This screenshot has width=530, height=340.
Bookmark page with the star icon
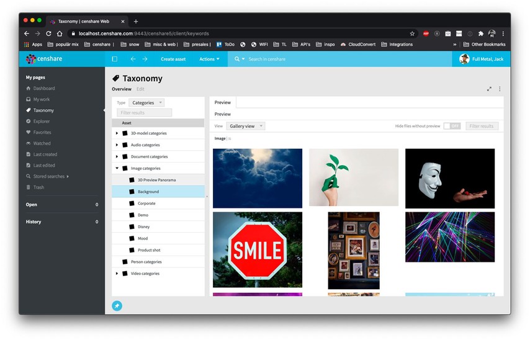coord(412,34)
